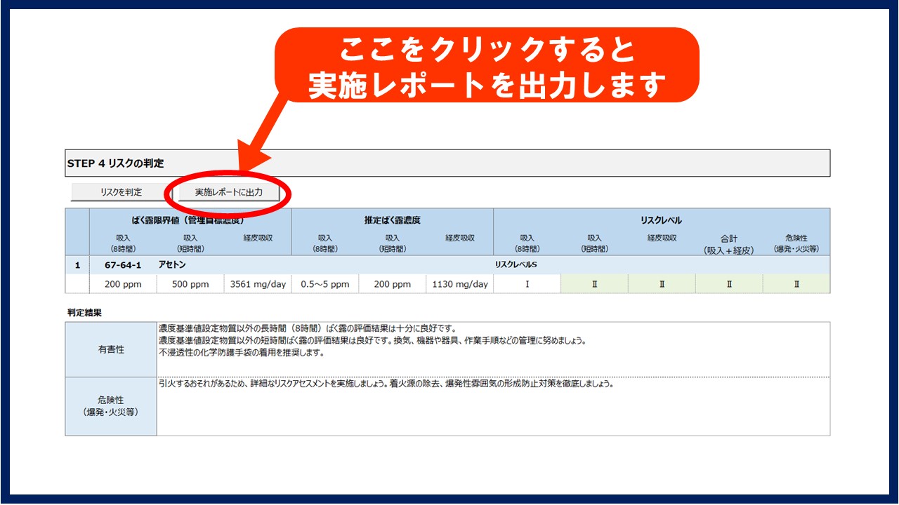Select row number 1 in the table

point(77,265)
